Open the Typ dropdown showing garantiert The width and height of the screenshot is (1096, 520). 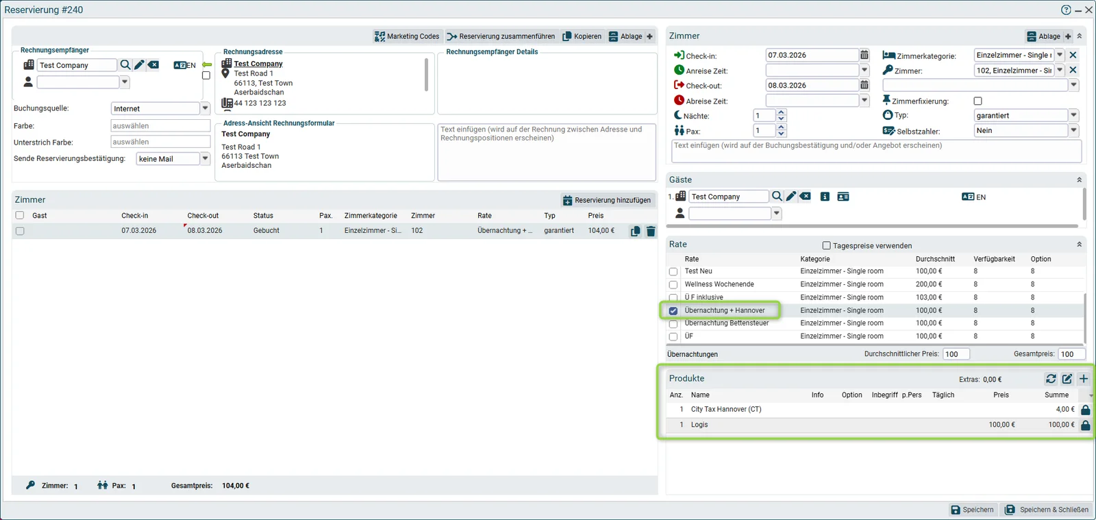1073,115
